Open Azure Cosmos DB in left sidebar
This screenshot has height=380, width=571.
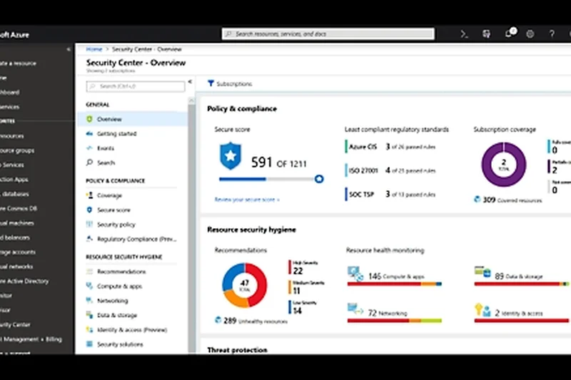click(x=19, y=208)
